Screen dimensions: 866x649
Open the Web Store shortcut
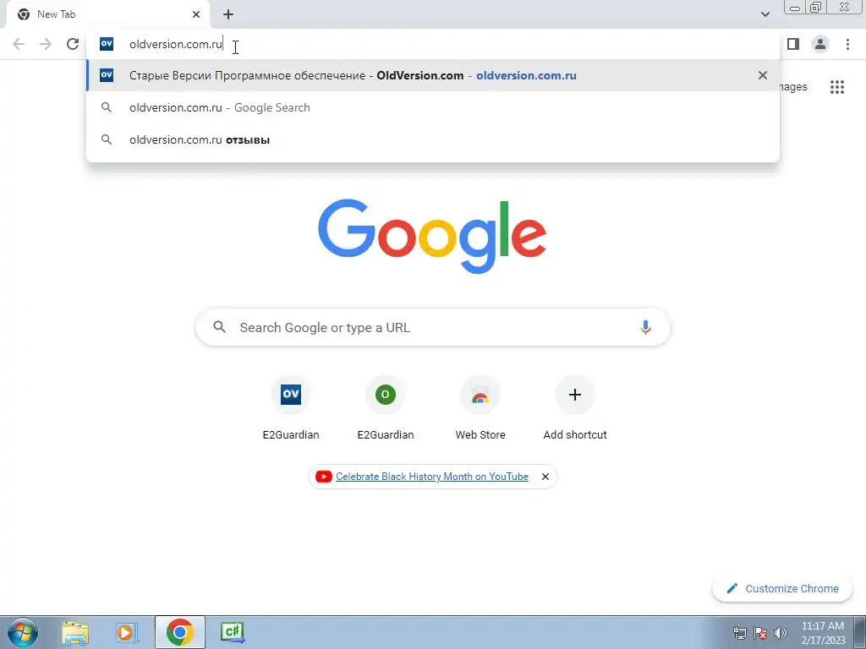[480, 408]
